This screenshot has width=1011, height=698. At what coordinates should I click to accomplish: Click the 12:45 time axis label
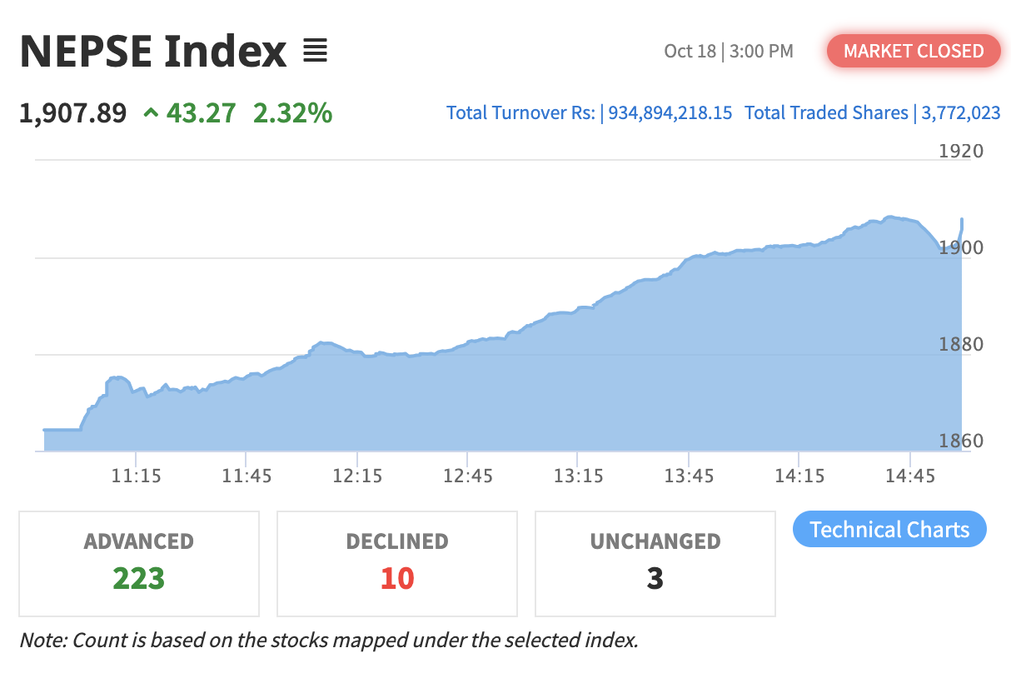pyautogui.click(x=468, y=476)
